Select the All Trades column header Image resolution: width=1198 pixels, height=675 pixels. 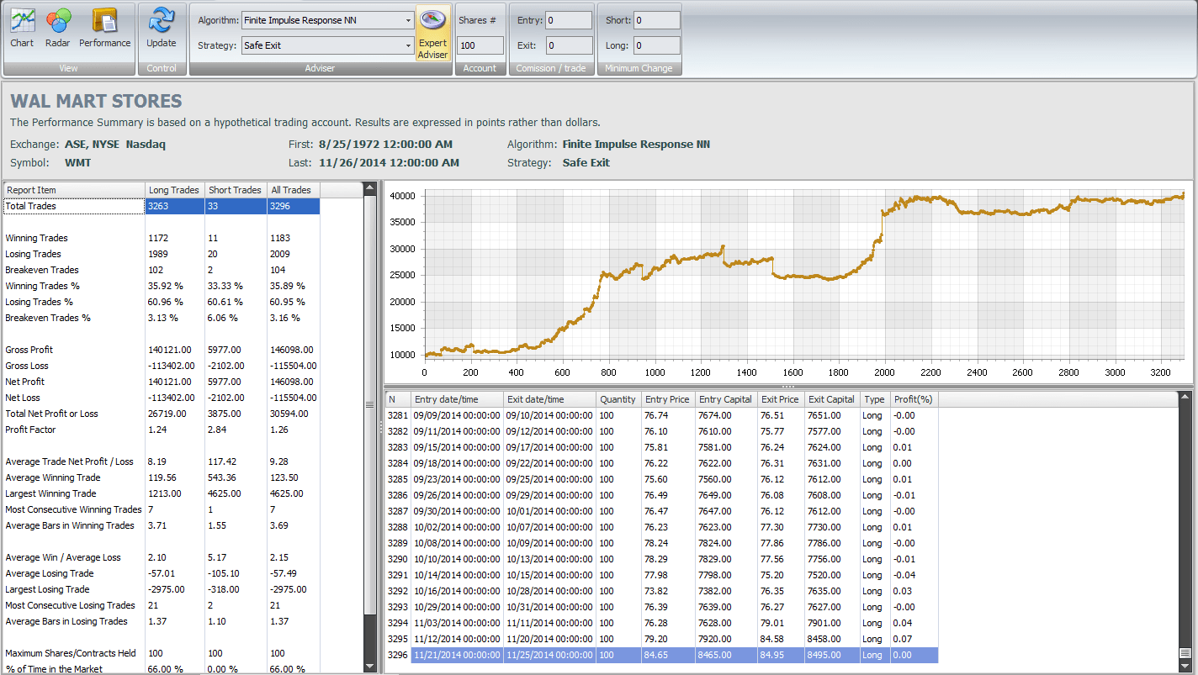[x=293, y=190]
